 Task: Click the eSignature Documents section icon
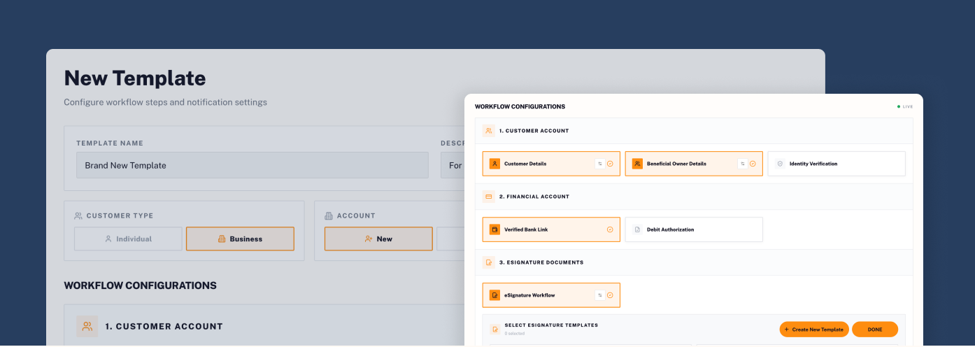(x=488, y=262)
